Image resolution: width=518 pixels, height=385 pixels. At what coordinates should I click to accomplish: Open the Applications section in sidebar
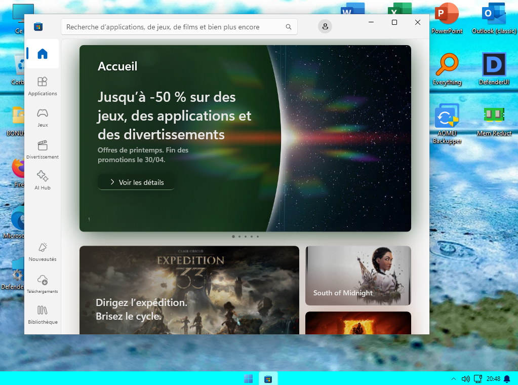43,86
